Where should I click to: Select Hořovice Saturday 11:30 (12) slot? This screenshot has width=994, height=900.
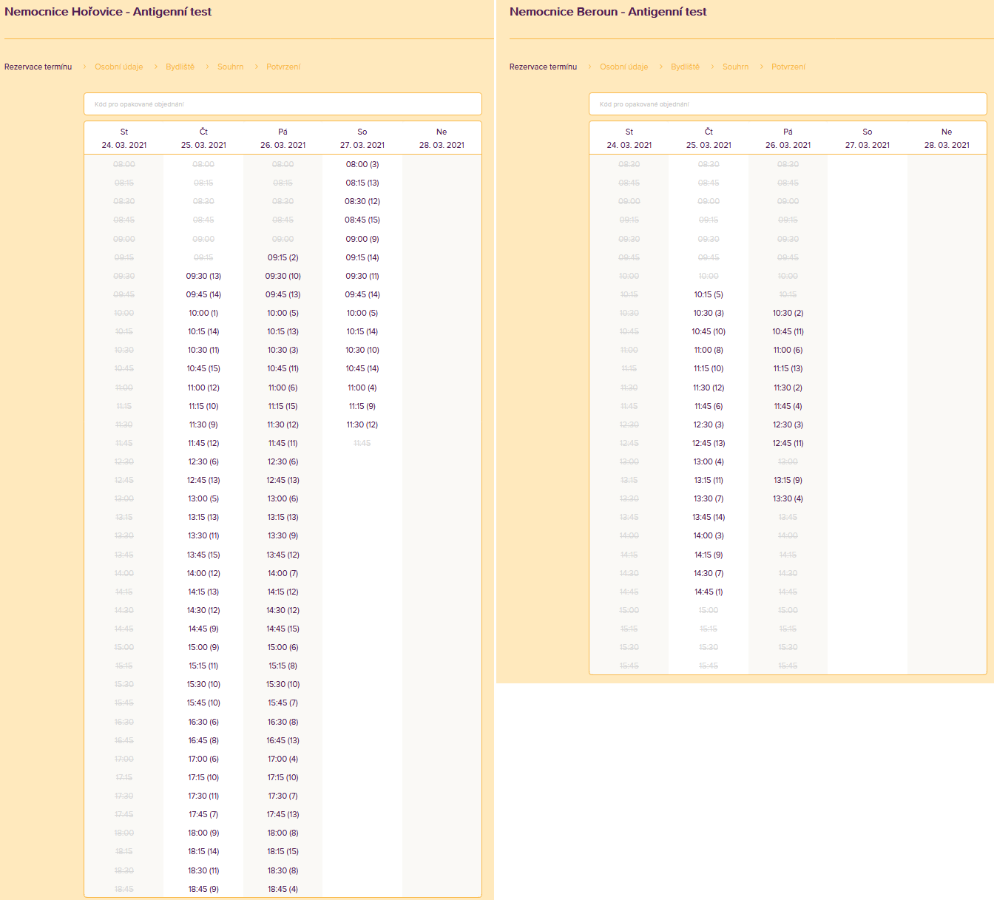tap(362, 424)
